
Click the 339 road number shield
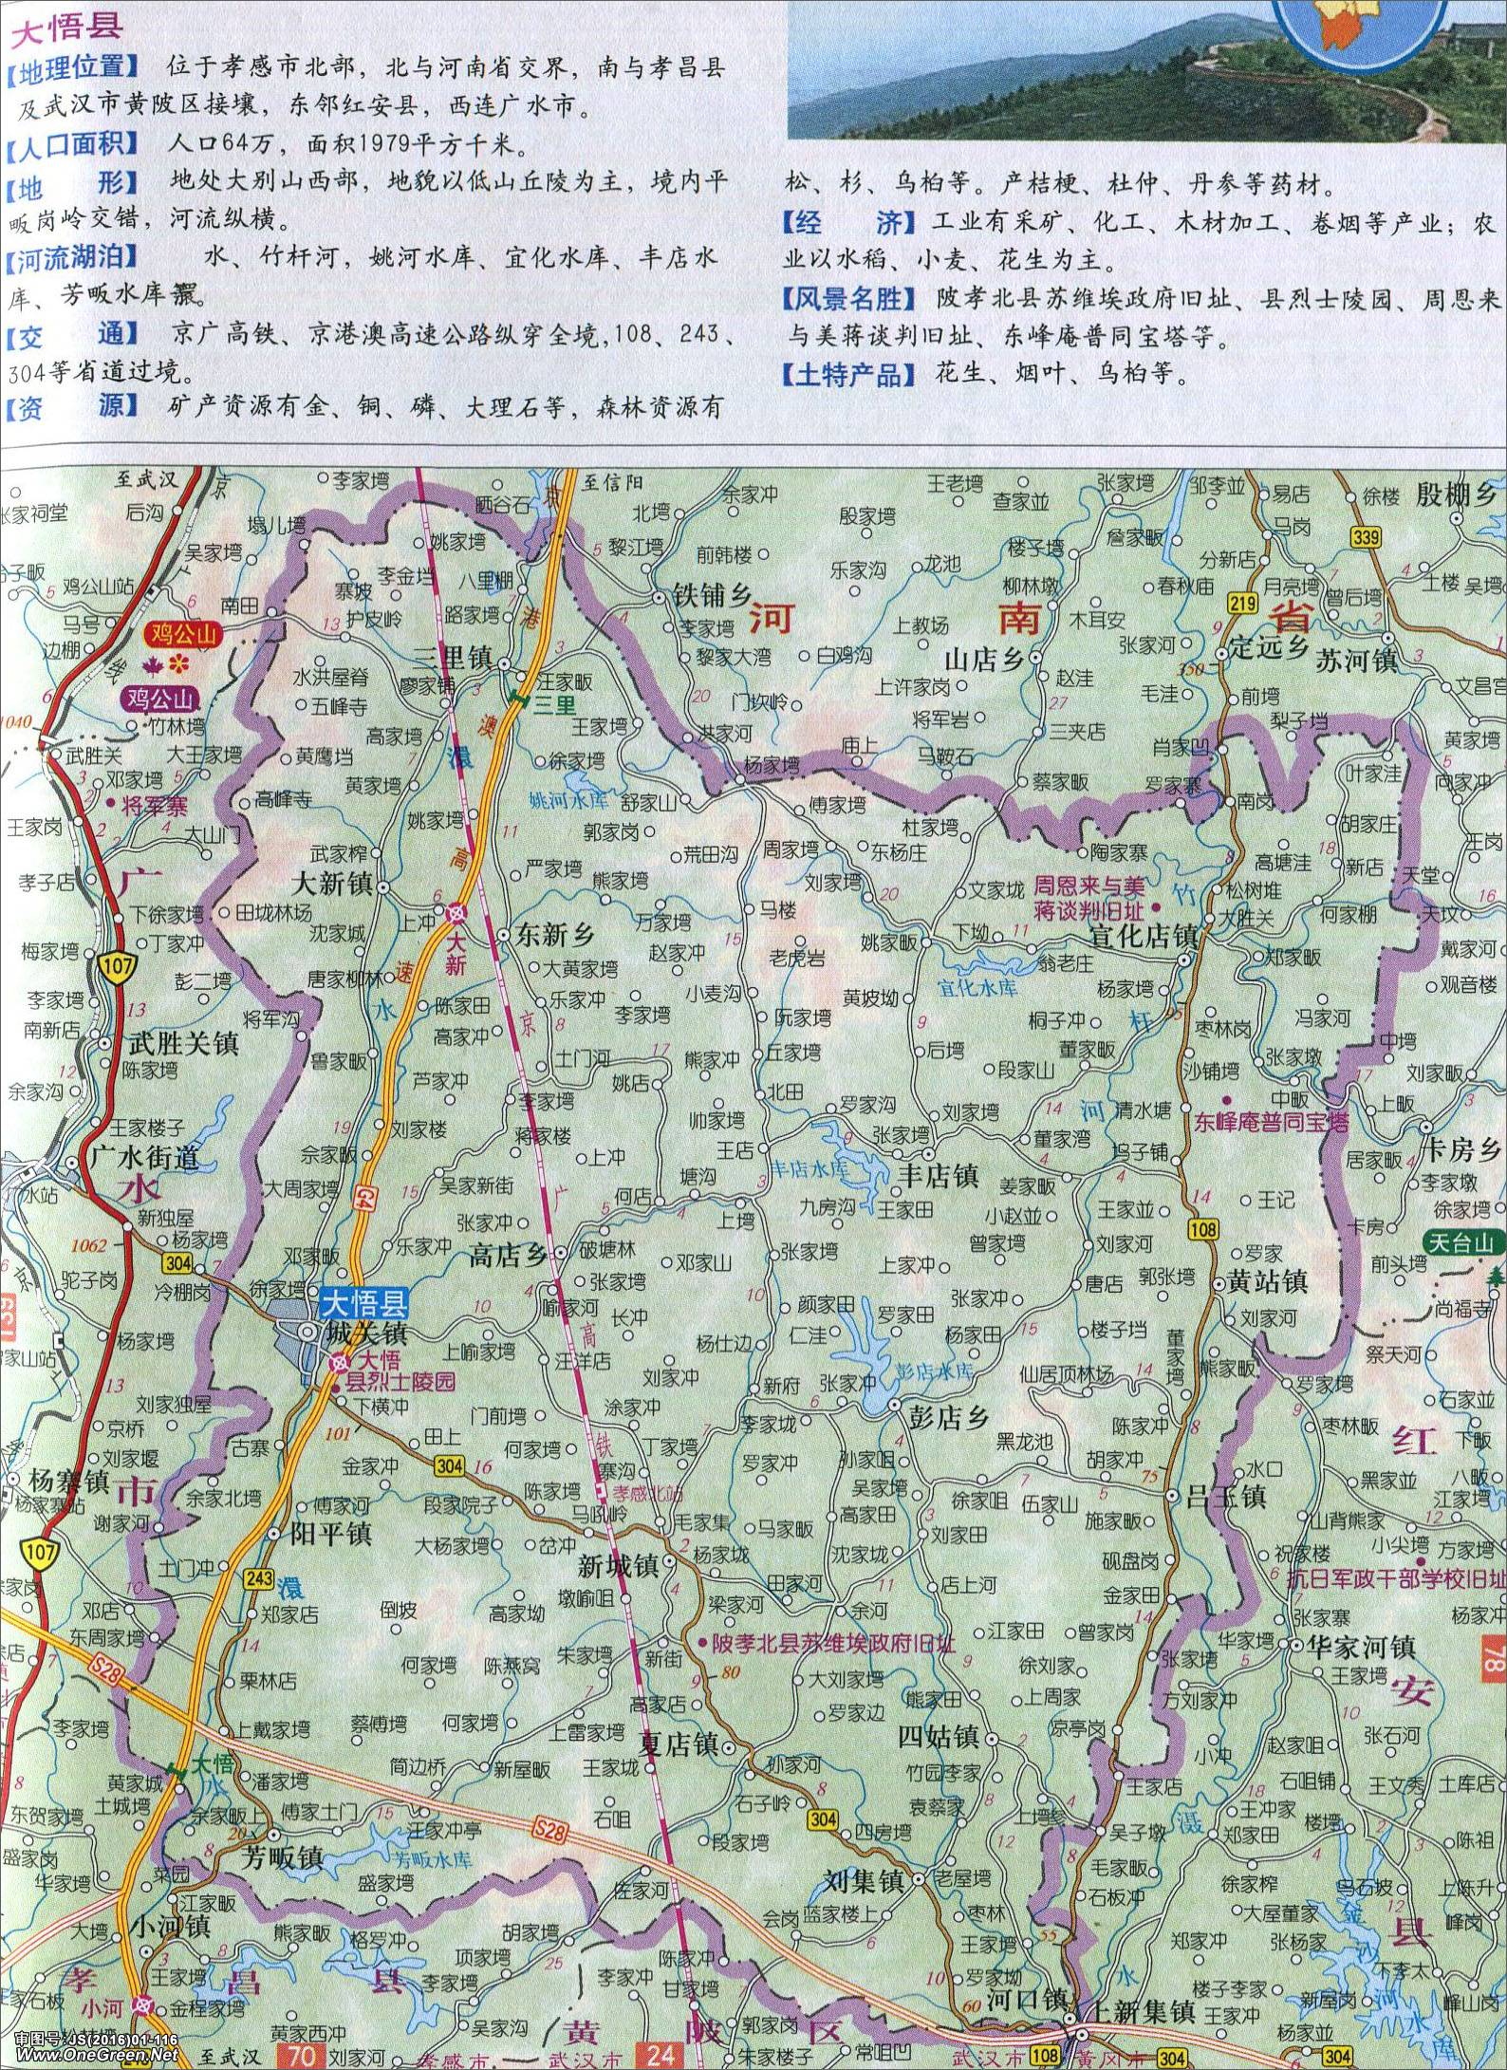pos(1367,539)
